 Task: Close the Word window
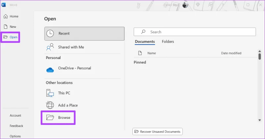pyautogui.click(x=260, y=5)
